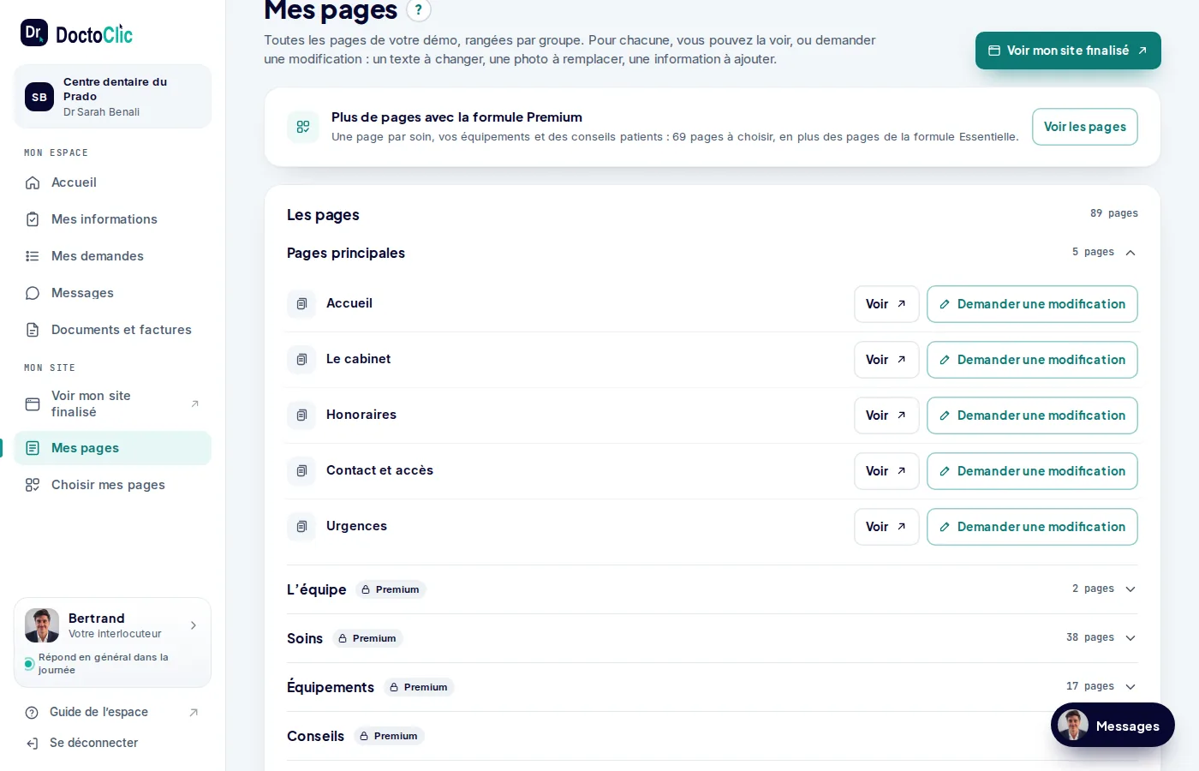Click the external arrow next to Guide de l'espace
Screen dimensions: 1199x771
point(194,712)
